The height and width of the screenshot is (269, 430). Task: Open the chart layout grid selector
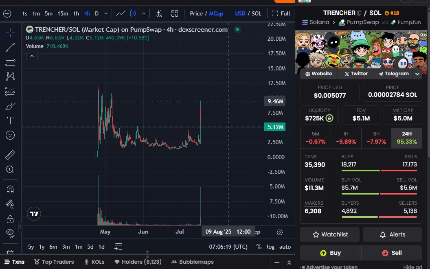[175, 13]
